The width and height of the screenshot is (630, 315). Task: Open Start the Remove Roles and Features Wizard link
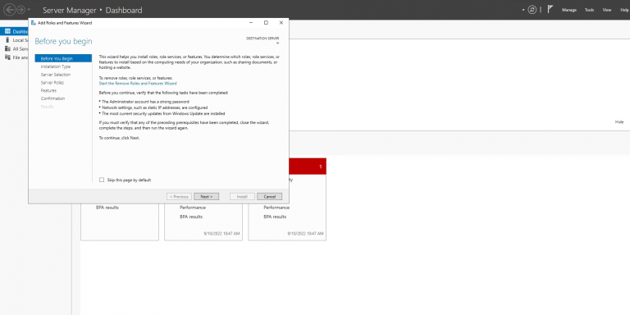pyautogui.click(x=138, y=84)
